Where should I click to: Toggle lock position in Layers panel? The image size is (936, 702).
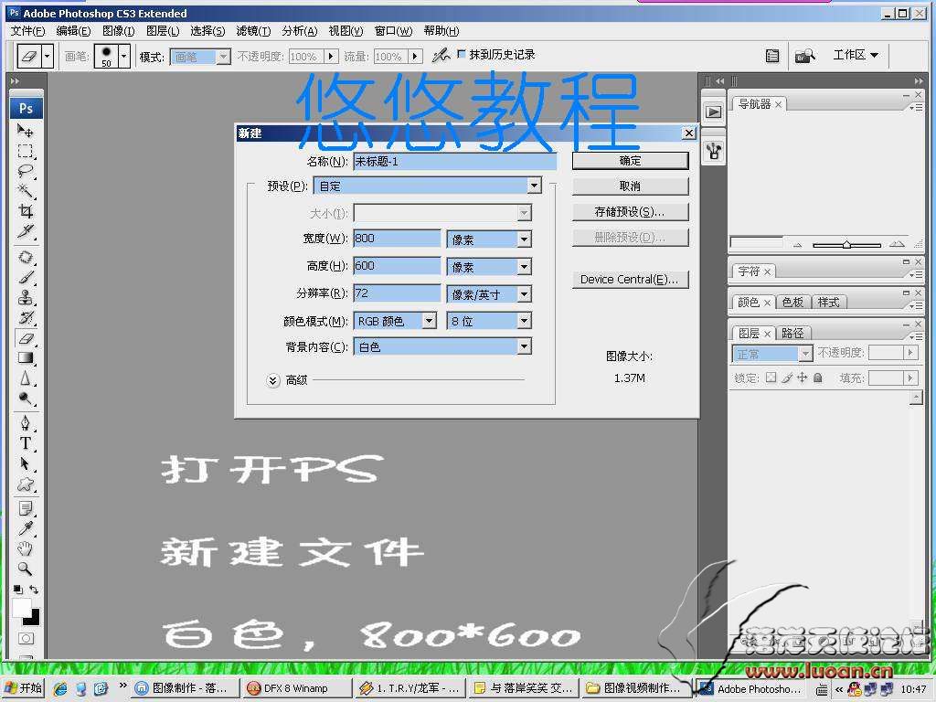click(x=803, y=378)
